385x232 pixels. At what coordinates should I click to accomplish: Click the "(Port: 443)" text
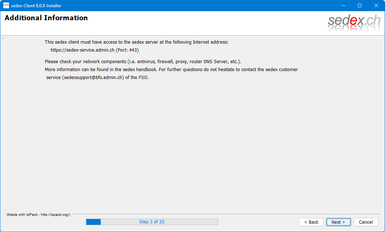127,50
